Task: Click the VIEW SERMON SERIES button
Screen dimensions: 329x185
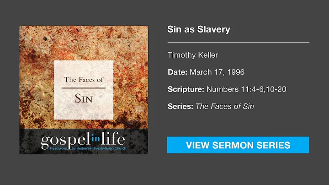Action: pos(238,145)
